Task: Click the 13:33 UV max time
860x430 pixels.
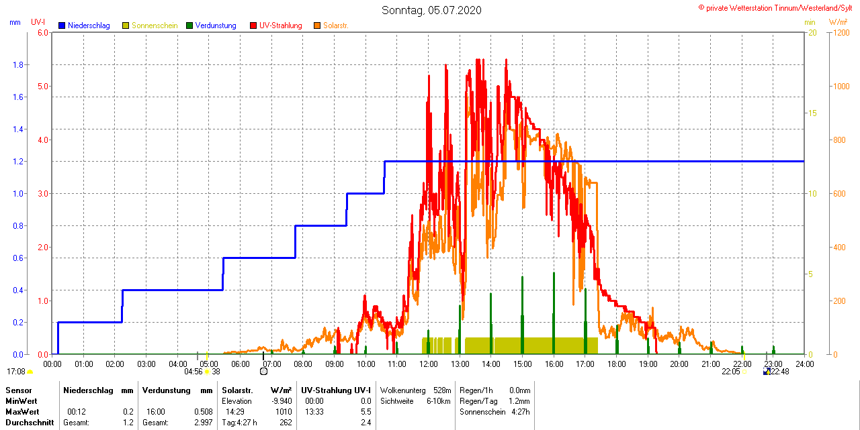Action: pyautogui.click(x=314, y=412)
